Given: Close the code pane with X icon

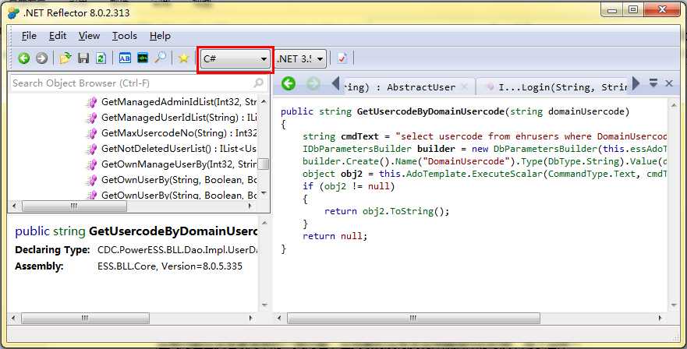Looking at the screenshot, I should (669, 83).
